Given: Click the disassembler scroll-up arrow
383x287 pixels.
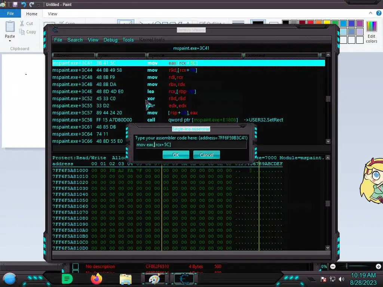Looking at the screenshot, I should click(x=328, y=55).
